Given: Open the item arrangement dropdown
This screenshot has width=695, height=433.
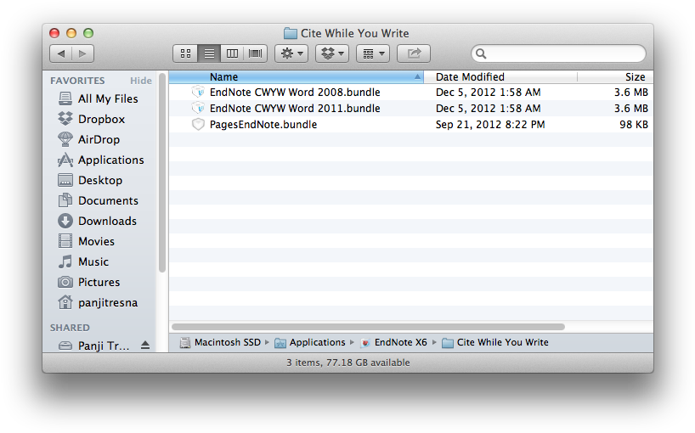Looking at the screenshot, I should tap(373, 53).
